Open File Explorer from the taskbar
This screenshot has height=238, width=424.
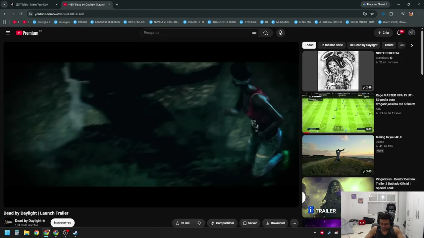click(x=26, y=233)
